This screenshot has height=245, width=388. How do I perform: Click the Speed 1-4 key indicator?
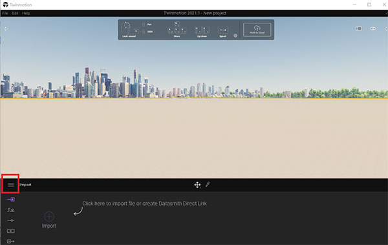[223, 30]
